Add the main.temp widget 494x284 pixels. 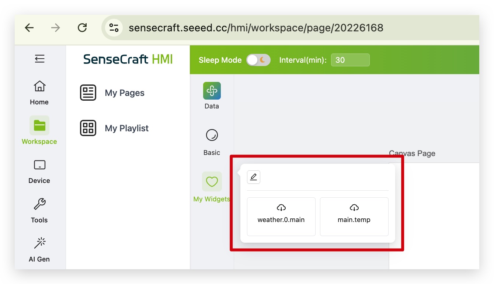pyautogui.click(x=354, y=216)
